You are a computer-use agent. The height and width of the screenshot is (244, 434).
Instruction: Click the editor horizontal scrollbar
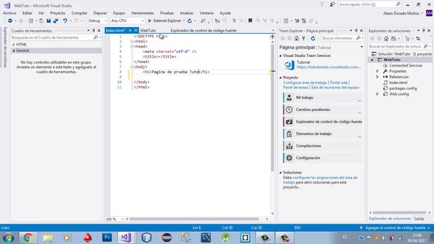point(194,219)
